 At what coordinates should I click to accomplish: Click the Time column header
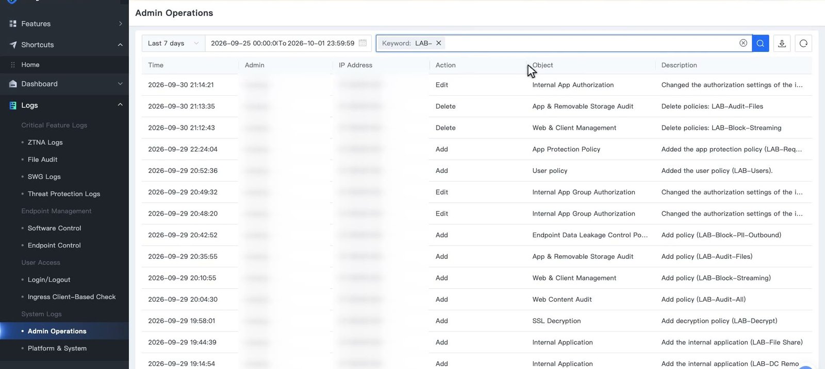tap(156, 65)
